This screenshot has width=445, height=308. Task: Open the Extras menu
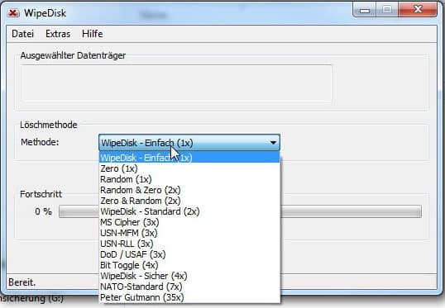coord(58,34)
